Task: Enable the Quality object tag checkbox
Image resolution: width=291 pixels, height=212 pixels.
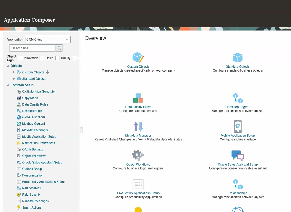Action: tap(57, 58)
